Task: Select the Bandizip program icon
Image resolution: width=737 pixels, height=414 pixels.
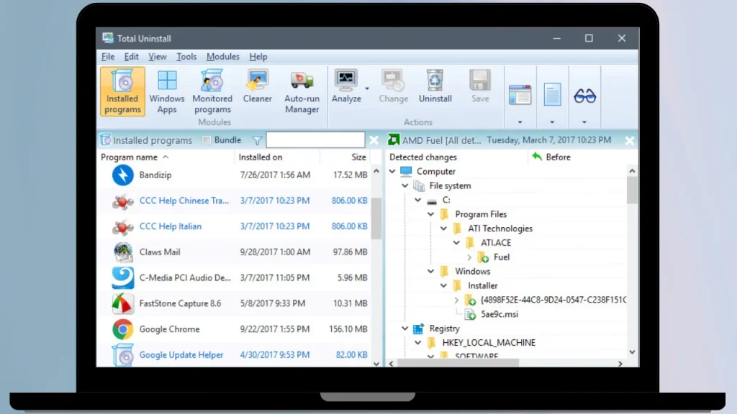Action: tap(122, 175)
